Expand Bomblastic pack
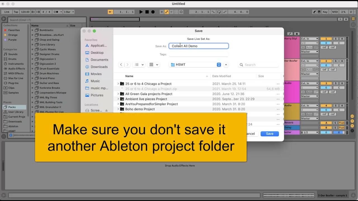The width and height of the screenshot is (358, 201). (x=32, y=30)
